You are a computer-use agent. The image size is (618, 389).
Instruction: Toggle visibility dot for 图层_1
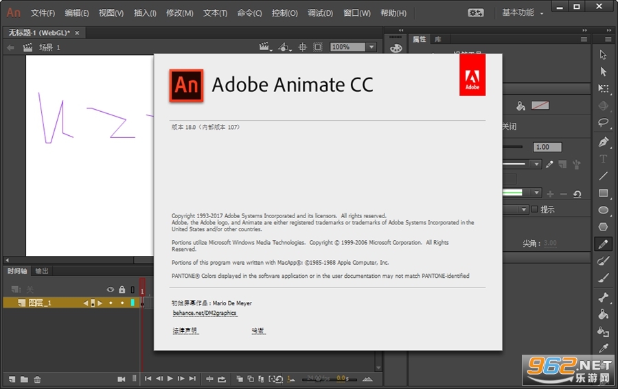[x=111, y=303]
